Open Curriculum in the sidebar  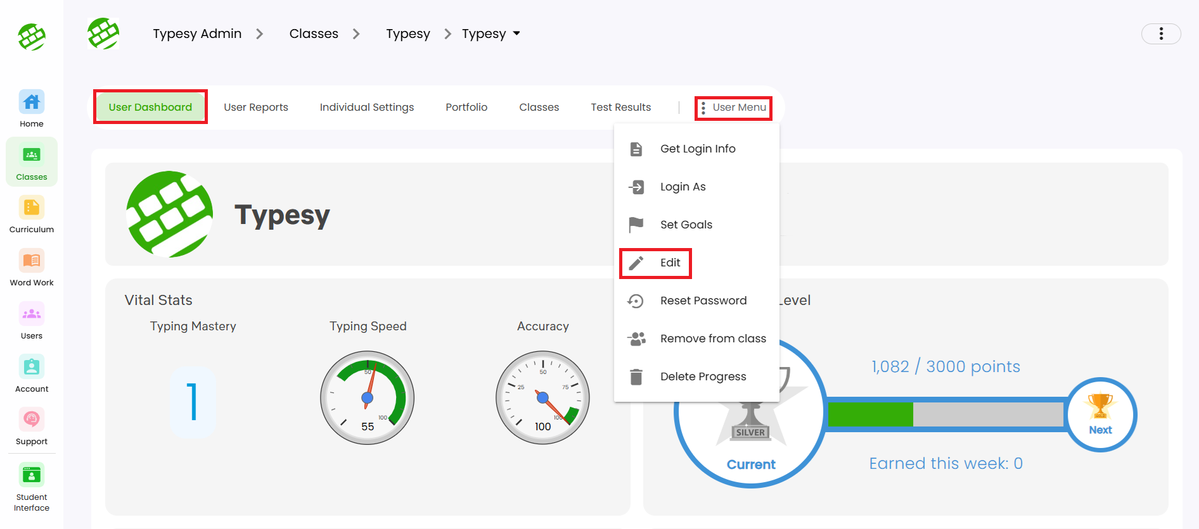(32, 215)
